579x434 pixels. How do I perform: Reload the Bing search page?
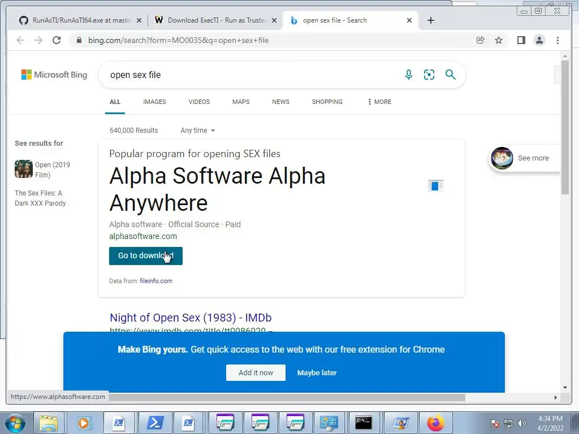tap(57, 40)
